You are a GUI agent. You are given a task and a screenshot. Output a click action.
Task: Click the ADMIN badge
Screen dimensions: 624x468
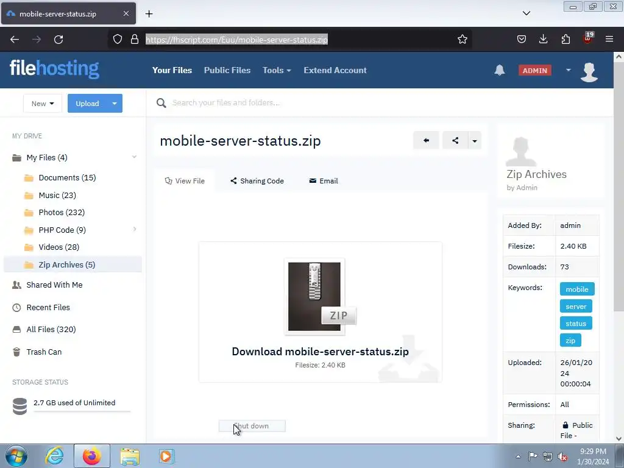pyautogui.click(x=535, y=71)
